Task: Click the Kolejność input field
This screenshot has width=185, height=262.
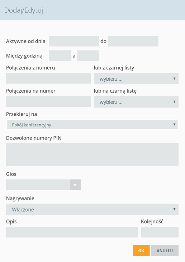Action: point(160,232)
